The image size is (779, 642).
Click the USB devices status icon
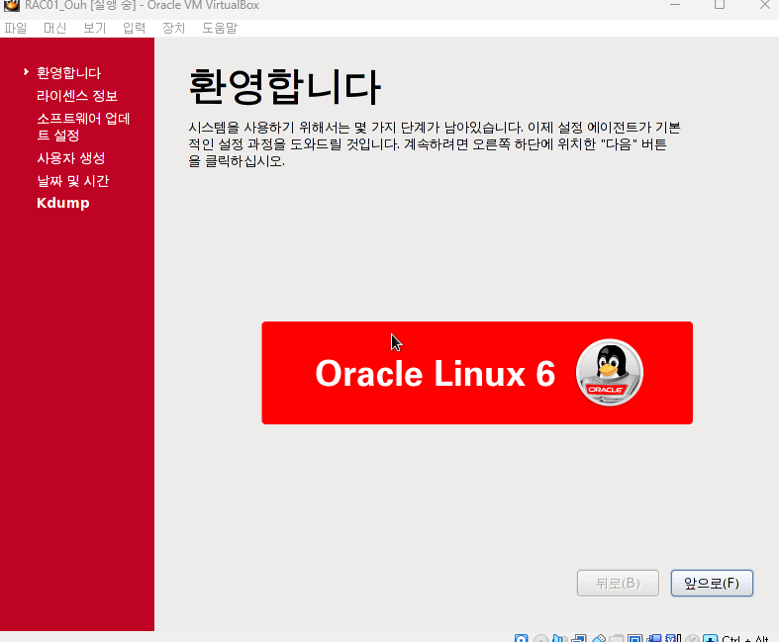(x=599, y=638)
